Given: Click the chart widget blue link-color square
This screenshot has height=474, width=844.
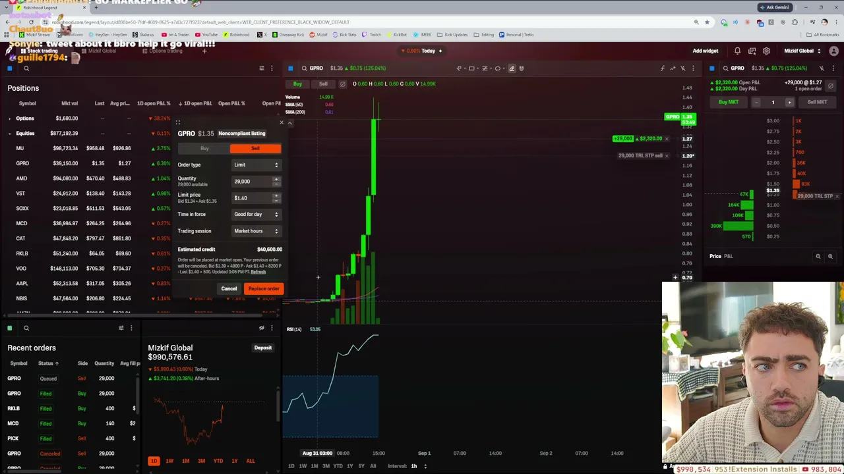Looking at the screenshot, I should point(290,68).
